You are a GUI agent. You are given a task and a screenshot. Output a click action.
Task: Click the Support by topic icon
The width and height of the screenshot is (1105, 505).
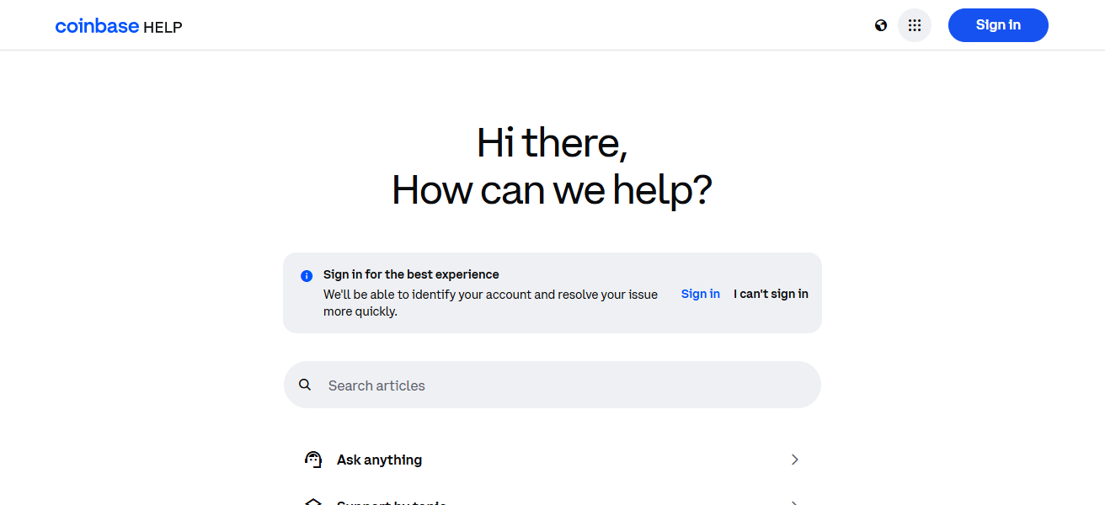[313, 502]
